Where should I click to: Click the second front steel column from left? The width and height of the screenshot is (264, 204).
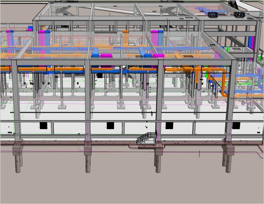[x=88, y=100]
